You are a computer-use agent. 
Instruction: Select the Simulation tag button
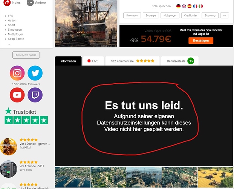pos(132,15)
